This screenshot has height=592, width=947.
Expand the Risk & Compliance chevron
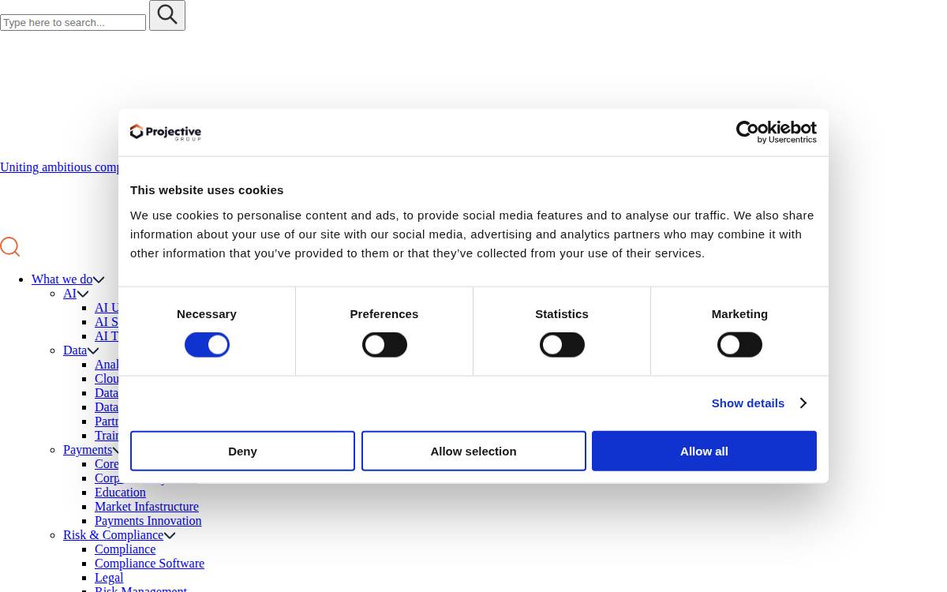170,536
